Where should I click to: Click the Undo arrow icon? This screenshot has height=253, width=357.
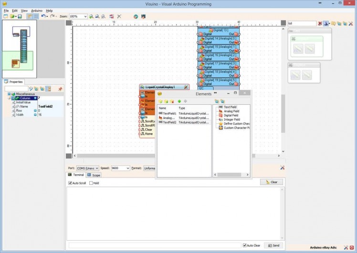pos(43,16)
